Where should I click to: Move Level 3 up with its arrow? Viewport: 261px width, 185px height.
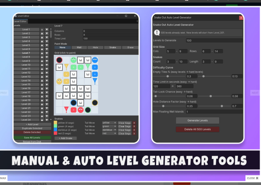coord(42,37)
